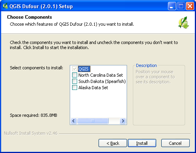This screenshot has width=196, height=153.
Task: Minimize the setup window
Action: (x=172, y=6)
